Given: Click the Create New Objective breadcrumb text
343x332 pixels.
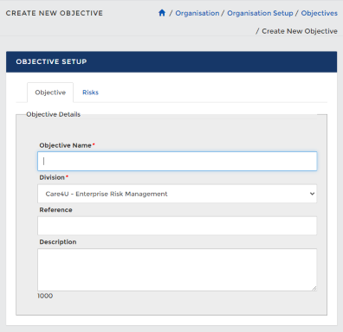Looking at the screenshot, I should tap(300, 31).
